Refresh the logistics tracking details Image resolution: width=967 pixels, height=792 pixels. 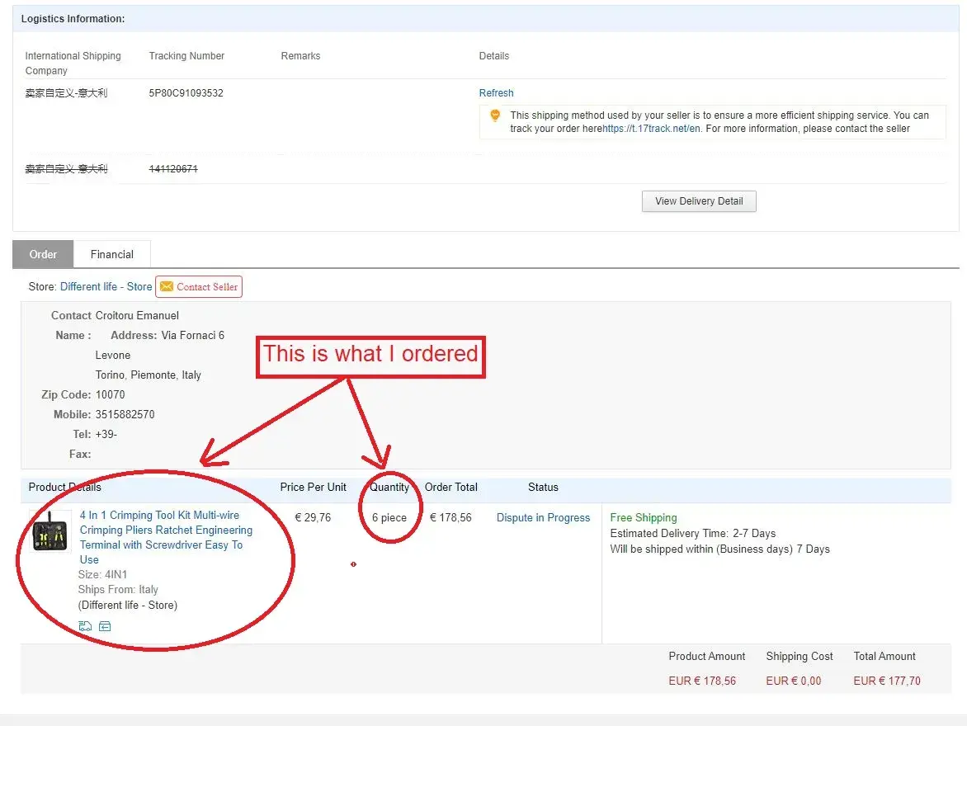(496, 93)
